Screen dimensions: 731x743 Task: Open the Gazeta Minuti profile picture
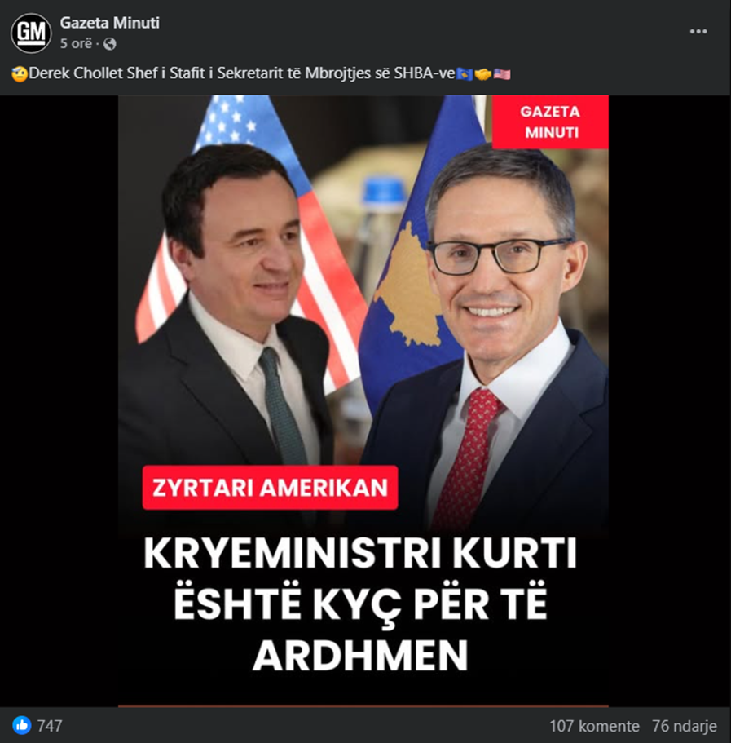[x=31, y=33]
